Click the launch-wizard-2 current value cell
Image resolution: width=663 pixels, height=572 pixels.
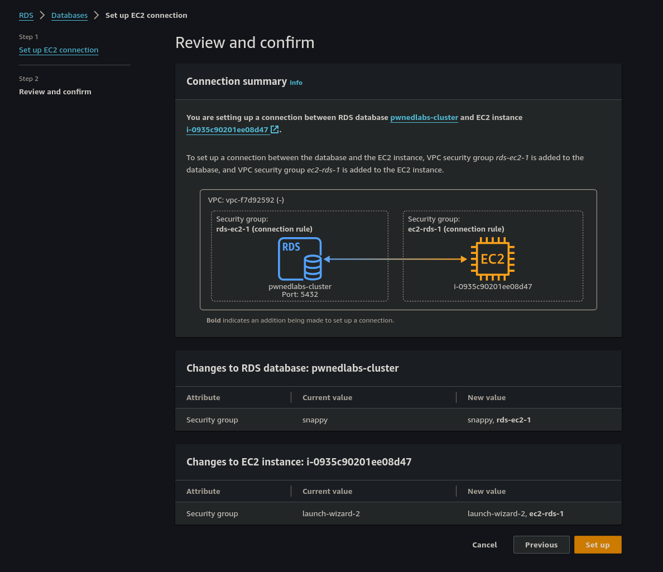tap(331, 513)
